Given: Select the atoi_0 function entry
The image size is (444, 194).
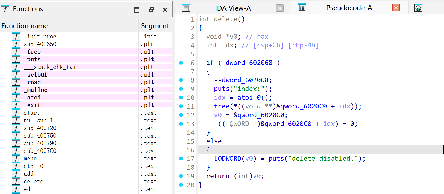Looking at the screenshot, I should (86, 166).
